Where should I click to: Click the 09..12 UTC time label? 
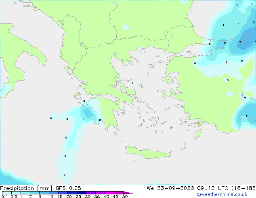click(212, 188)
